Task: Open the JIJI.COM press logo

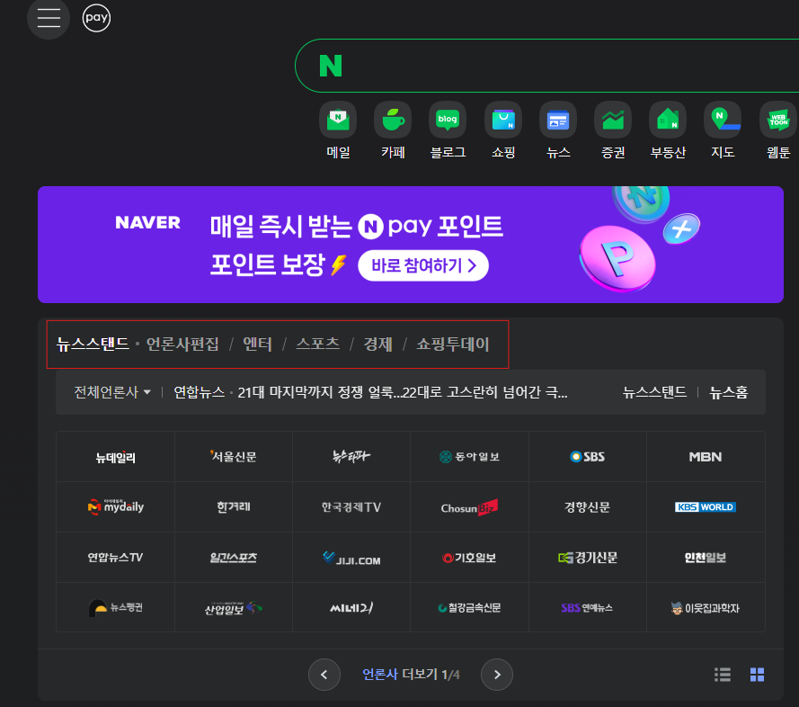Action: pos(351,558)
